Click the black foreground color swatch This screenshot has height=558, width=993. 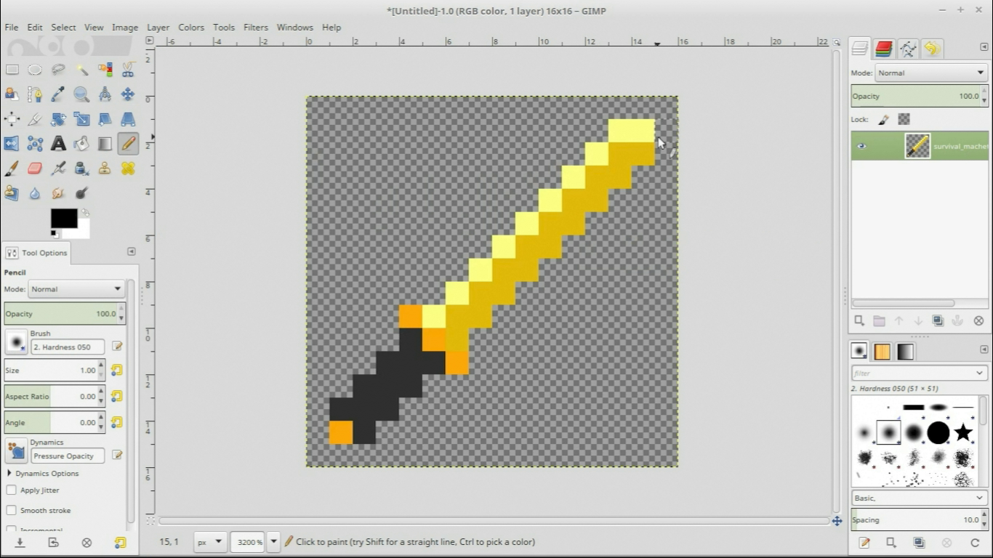point(63,218)
